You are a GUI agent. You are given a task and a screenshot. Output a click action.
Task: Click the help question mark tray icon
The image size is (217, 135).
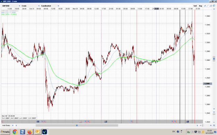click(x=178, y=132)
